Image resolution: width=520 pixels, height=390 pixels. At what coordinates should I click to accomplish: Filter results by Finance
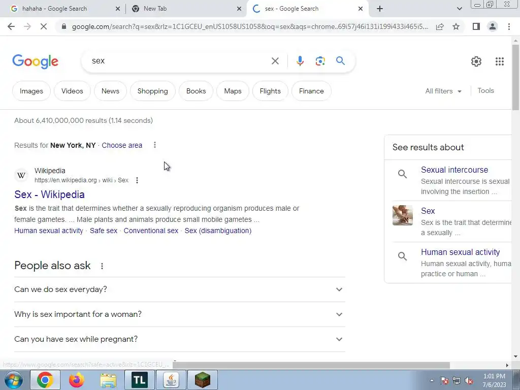(311, 91)
